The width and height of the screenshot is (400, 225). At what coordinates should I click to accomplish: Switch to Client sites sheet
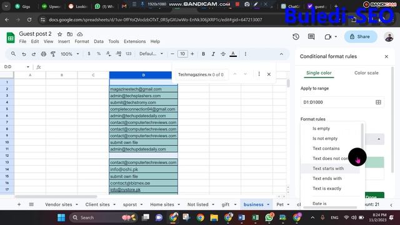point(97,204)
